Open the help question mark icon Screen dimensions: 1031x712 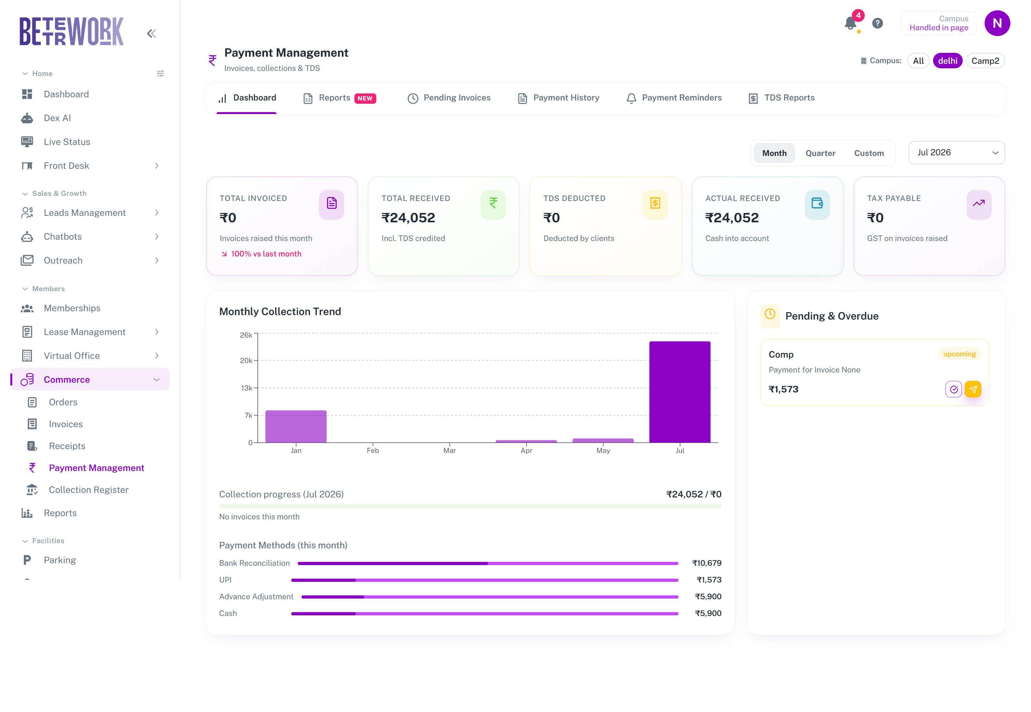click(x=877, y=23)
